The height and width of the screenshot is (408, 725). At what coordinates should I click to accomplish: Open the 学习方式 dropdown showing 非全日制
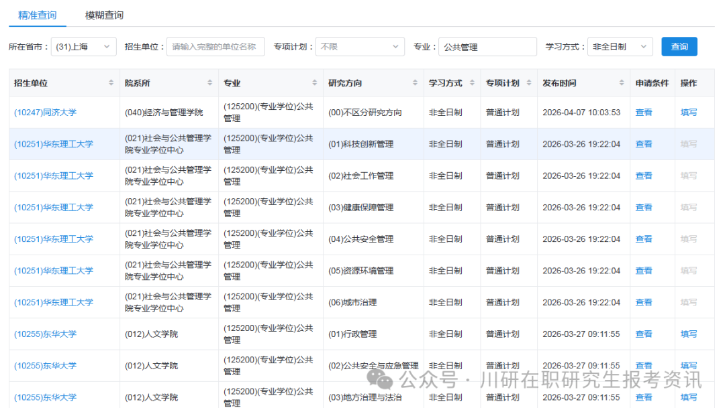pyautogui.click(x=619, y=46)
